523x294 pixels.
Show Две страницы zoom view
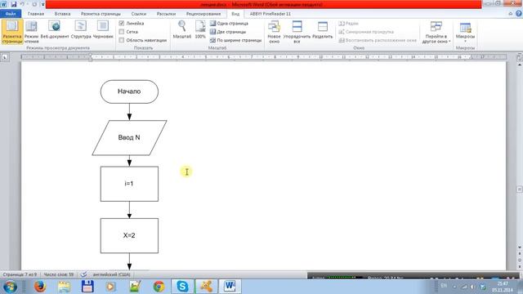(228, 32)
